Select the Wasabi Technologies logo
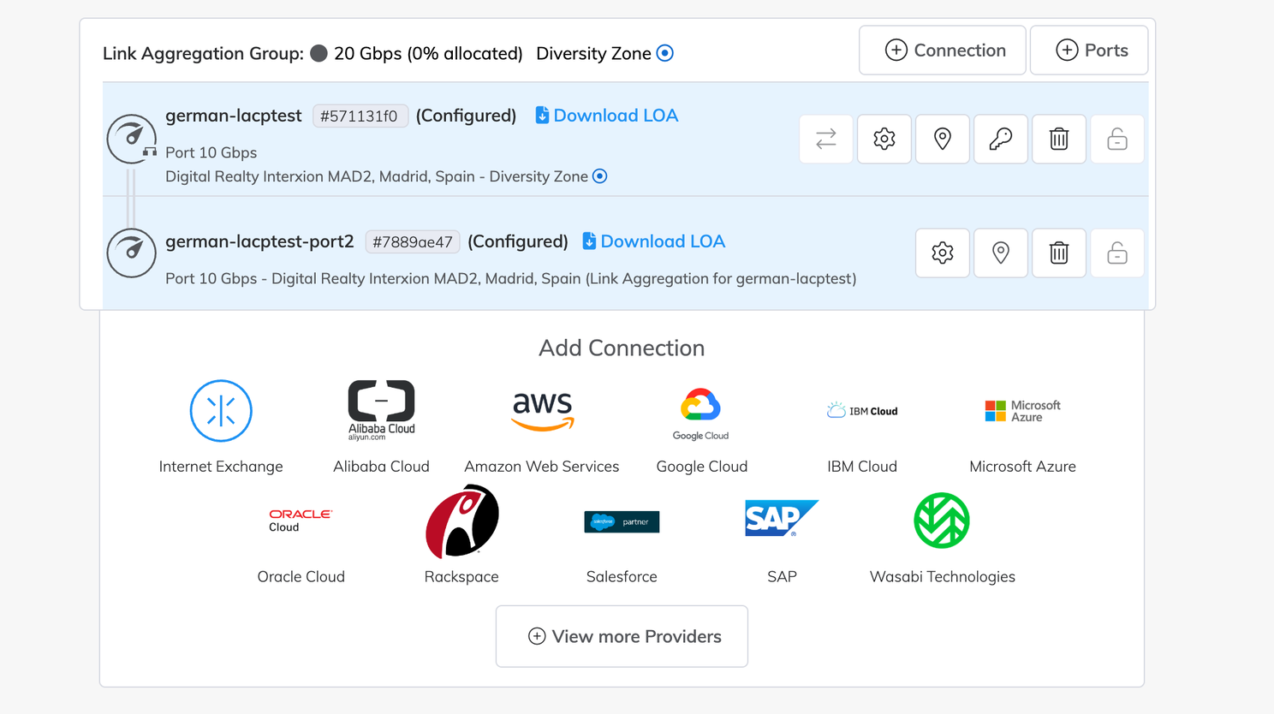The width and height of the screenshot is (1274, 714). click(x=942, y=521)
